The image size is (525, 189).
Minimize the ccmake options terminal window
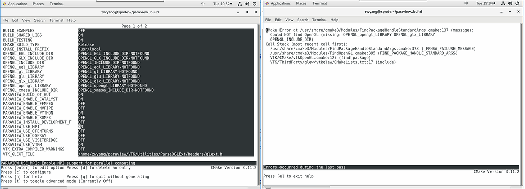click(x=238, y=12)
